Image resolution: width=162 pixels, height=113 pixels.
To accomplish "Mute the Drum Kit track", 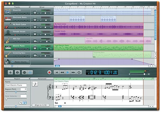I will (18, 13).
